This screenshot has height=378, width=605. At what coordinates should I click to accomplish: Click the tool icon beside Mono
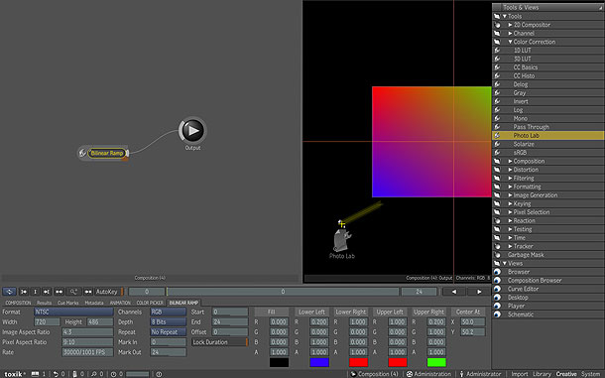497,118
